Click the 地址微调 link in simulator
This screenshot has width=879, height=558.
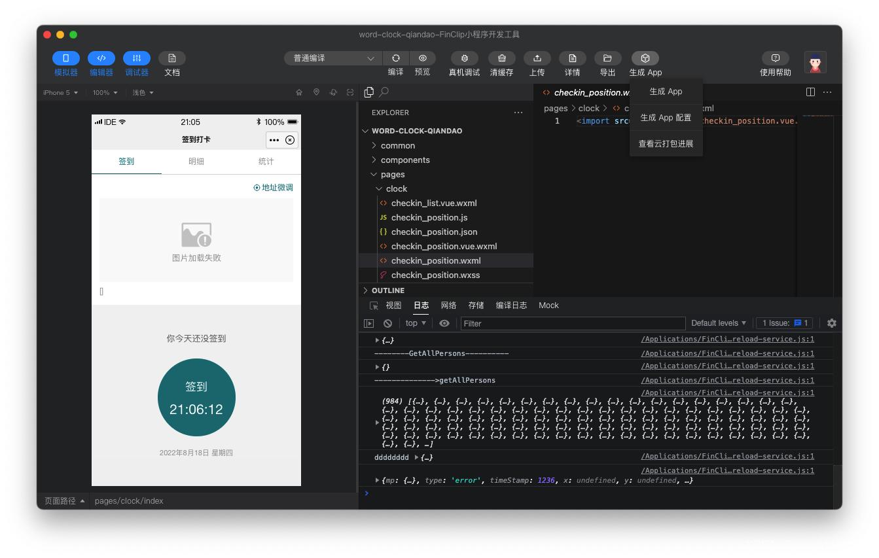click(273, 188)
